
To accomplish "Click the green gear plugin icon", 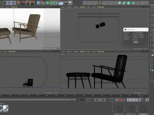I will [119, 3].
